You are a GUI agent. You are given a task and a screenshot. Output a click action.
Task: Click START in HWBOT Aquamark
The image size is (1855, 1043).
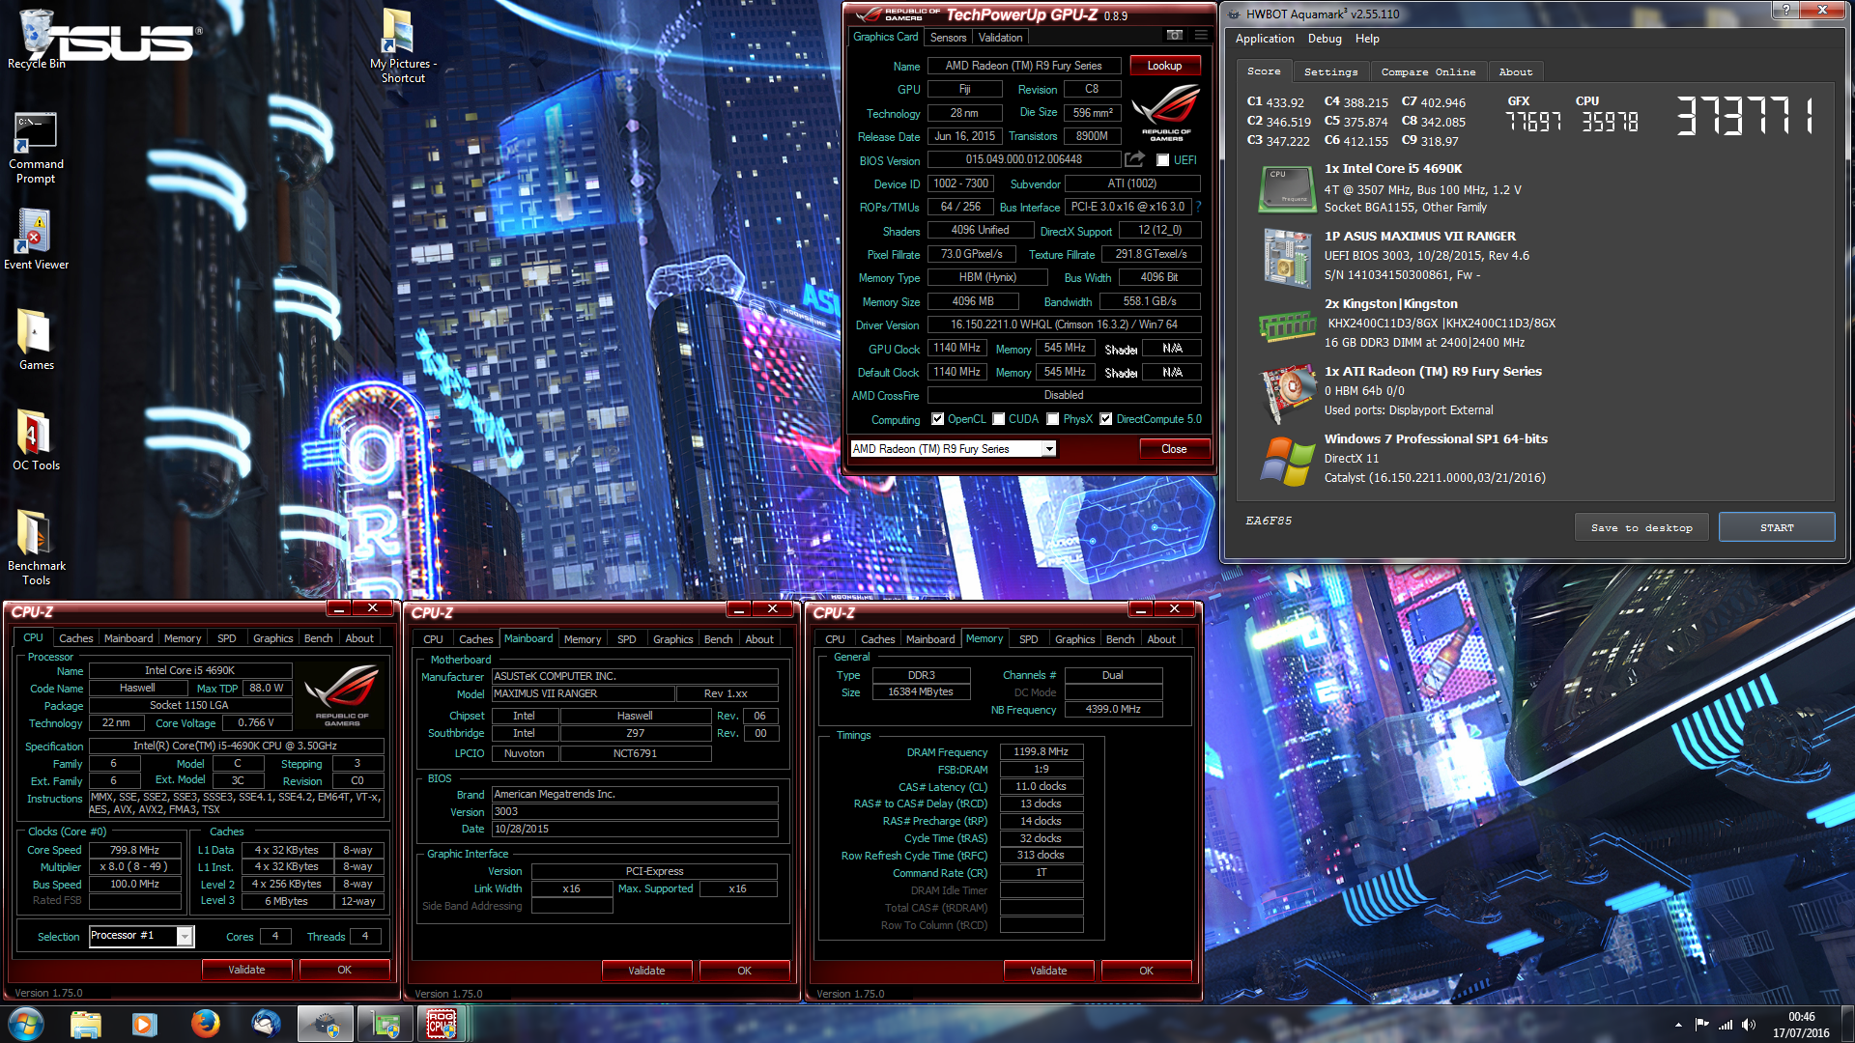pos(1777,528)
